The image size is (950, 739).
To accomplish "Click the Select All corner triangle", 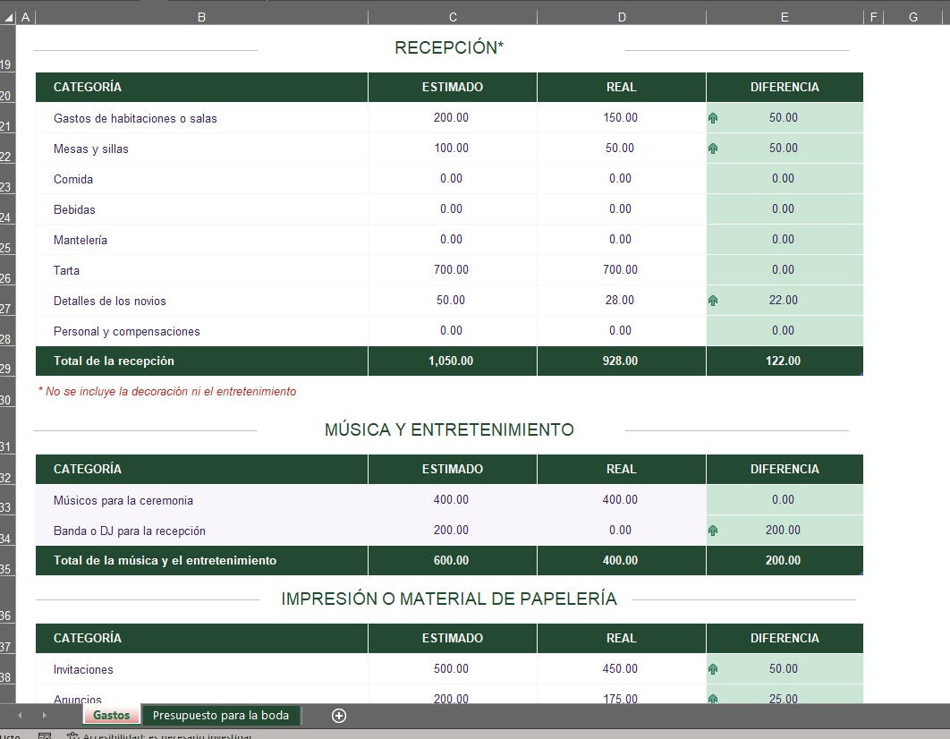I will click(8, 18).
